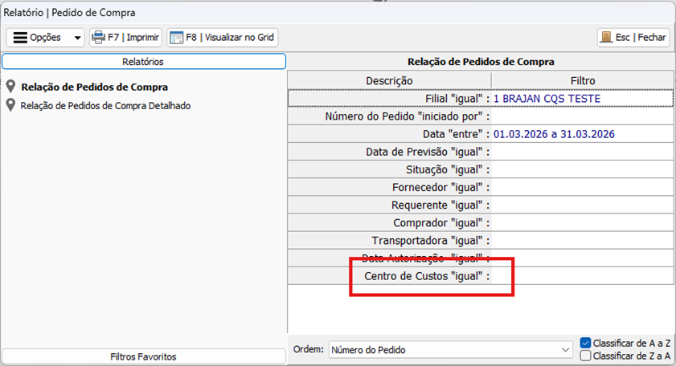Click the Descrição column header

click(x=389, y=80)
